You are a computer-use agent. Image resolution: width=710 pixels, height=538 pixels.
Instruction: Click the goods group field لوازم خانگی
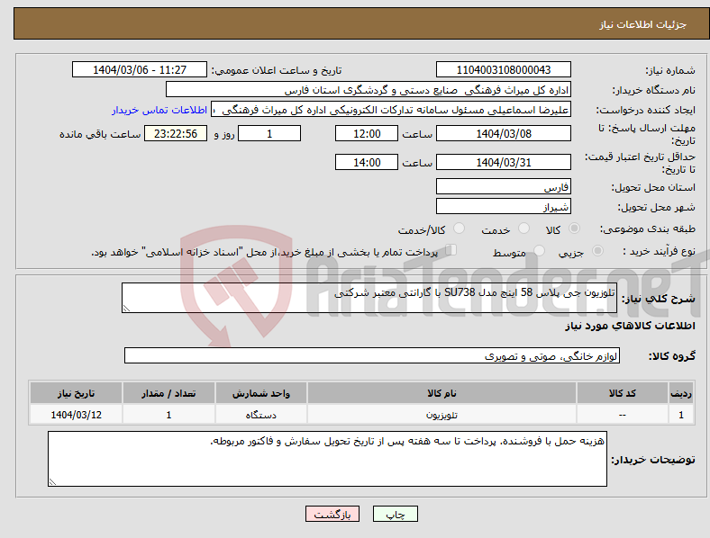click(372, 355)
